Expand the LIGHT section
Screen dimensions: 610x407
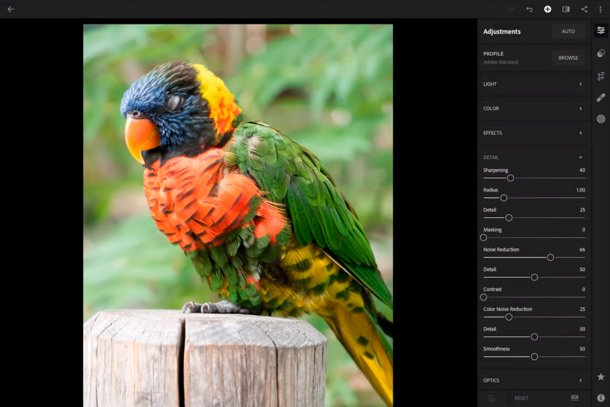(534, 84)
